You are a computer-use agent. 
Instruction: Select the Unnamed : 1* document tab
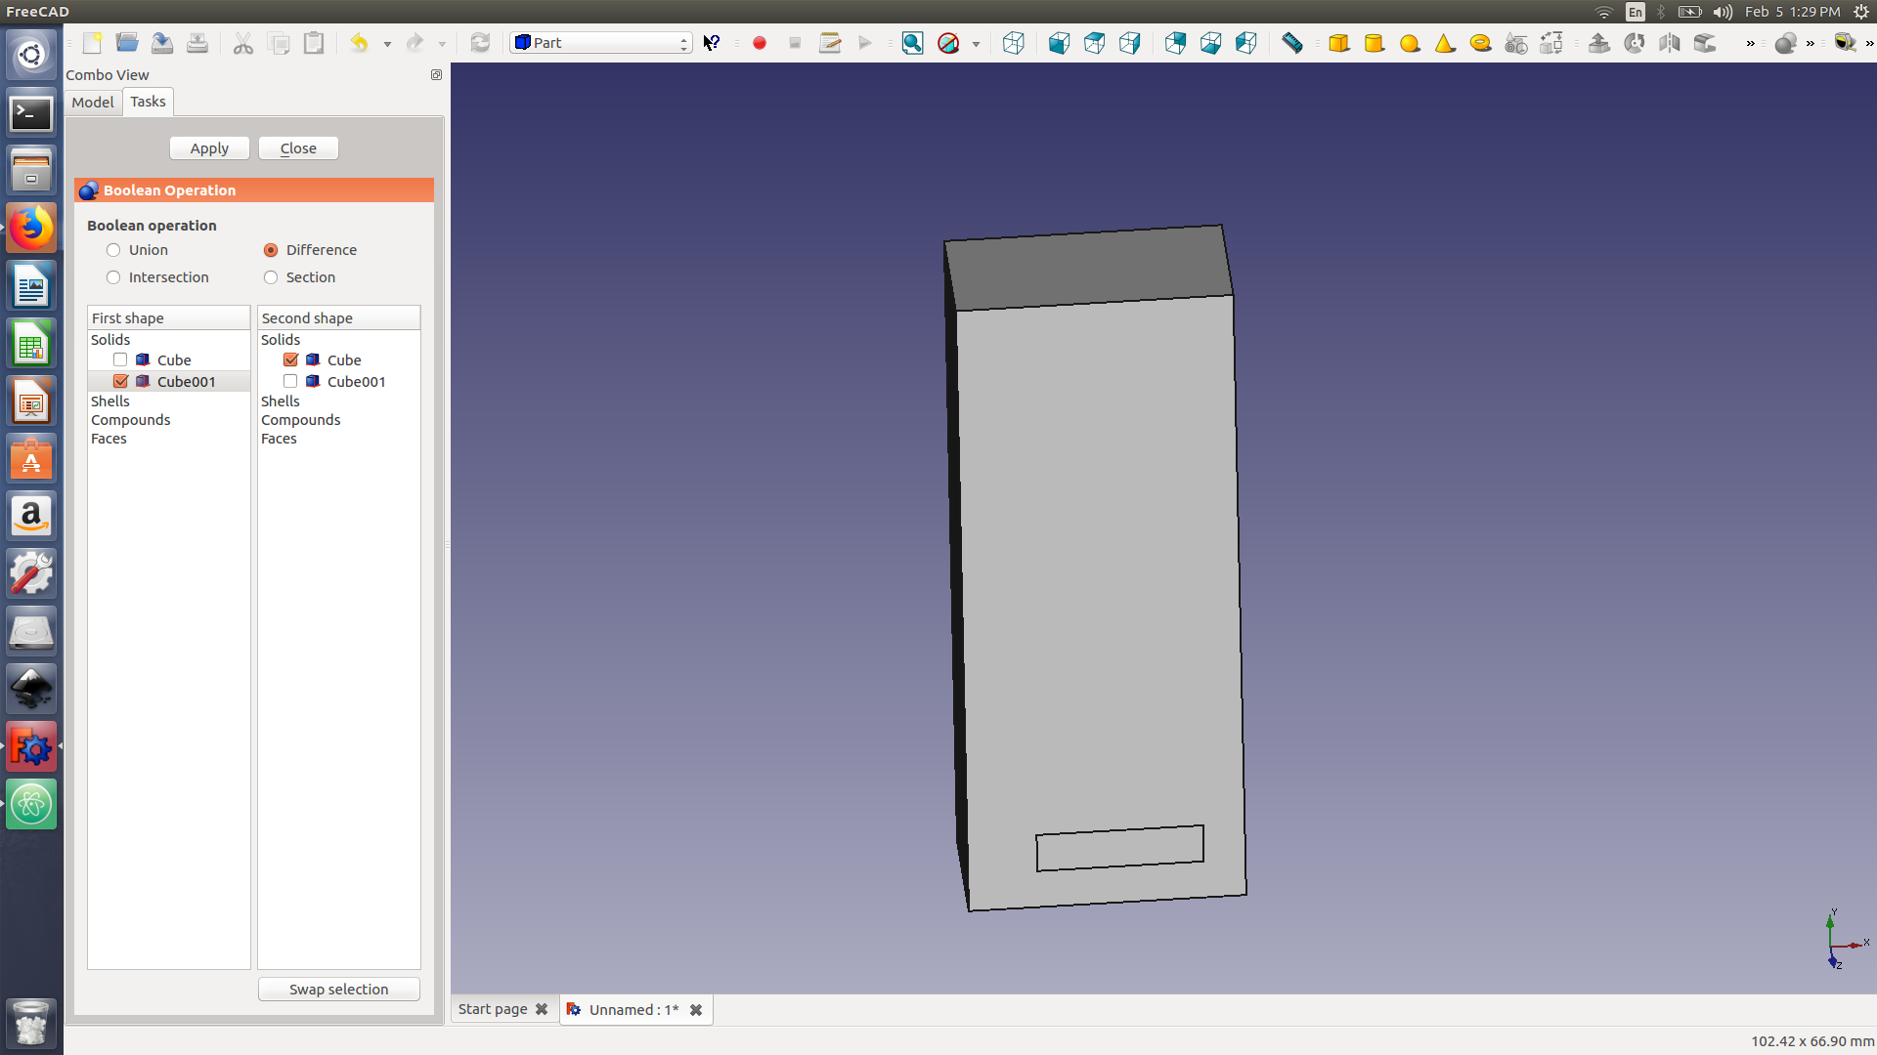coord(633,1009)
